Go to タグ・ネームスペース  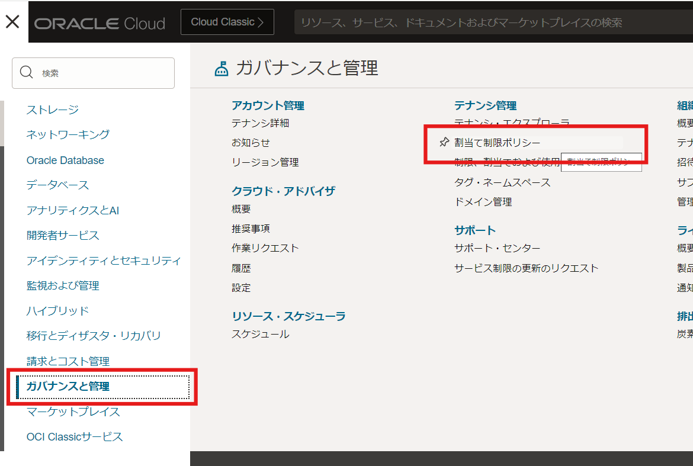[502, 182]
